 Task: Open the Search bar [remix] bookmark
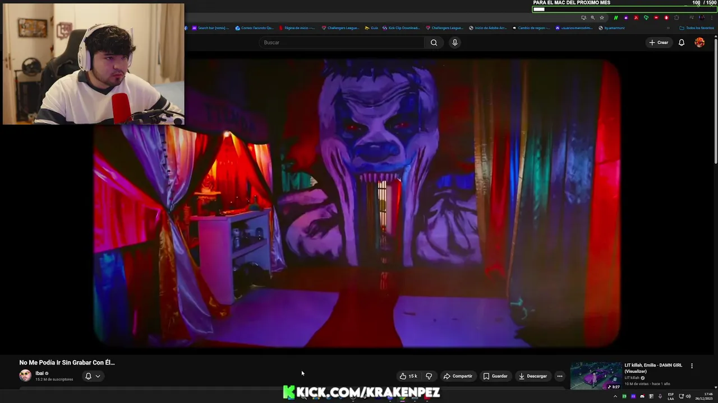[x=210, y=28]
